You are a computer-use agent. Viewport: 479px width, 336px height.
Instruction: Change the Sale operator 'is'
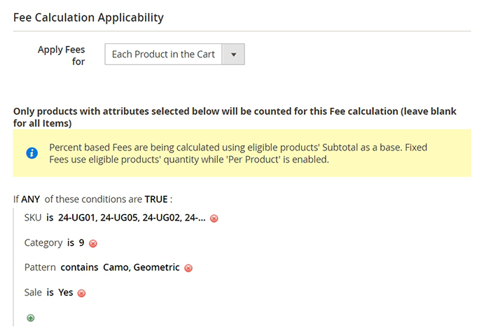point(50,293)
